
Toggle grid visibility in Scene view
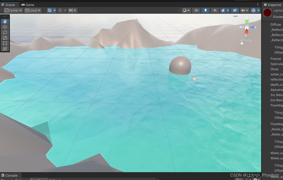[49, 10]
